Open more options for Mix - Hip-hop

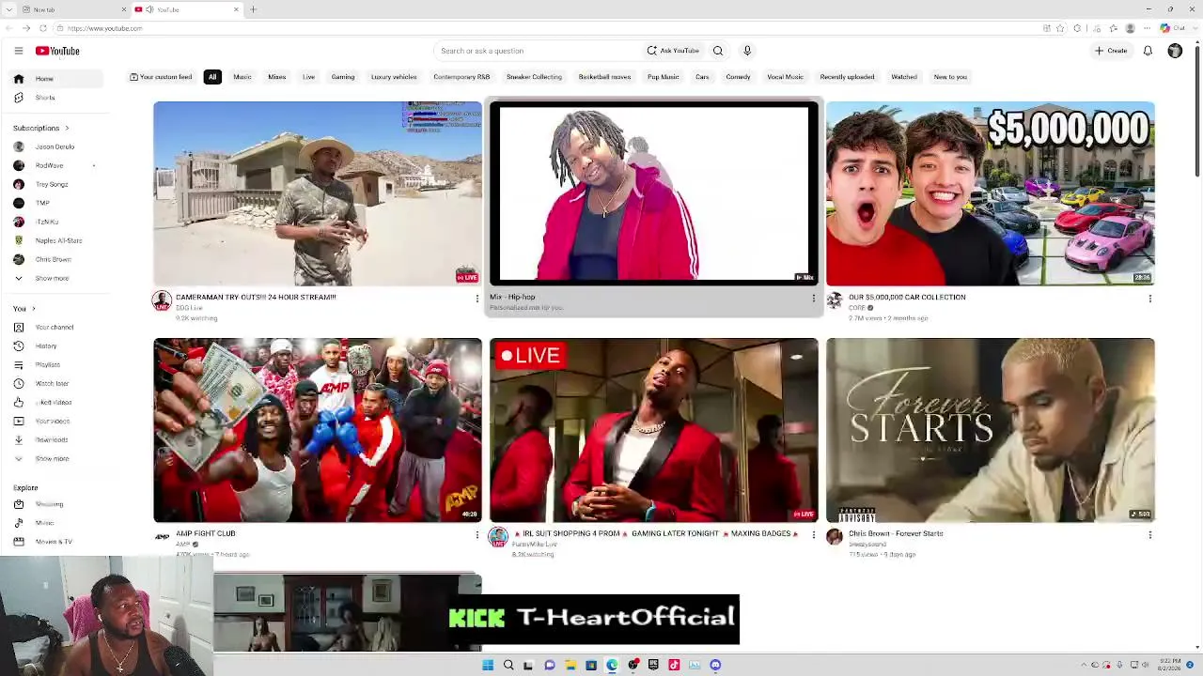(x=813, y=299)
